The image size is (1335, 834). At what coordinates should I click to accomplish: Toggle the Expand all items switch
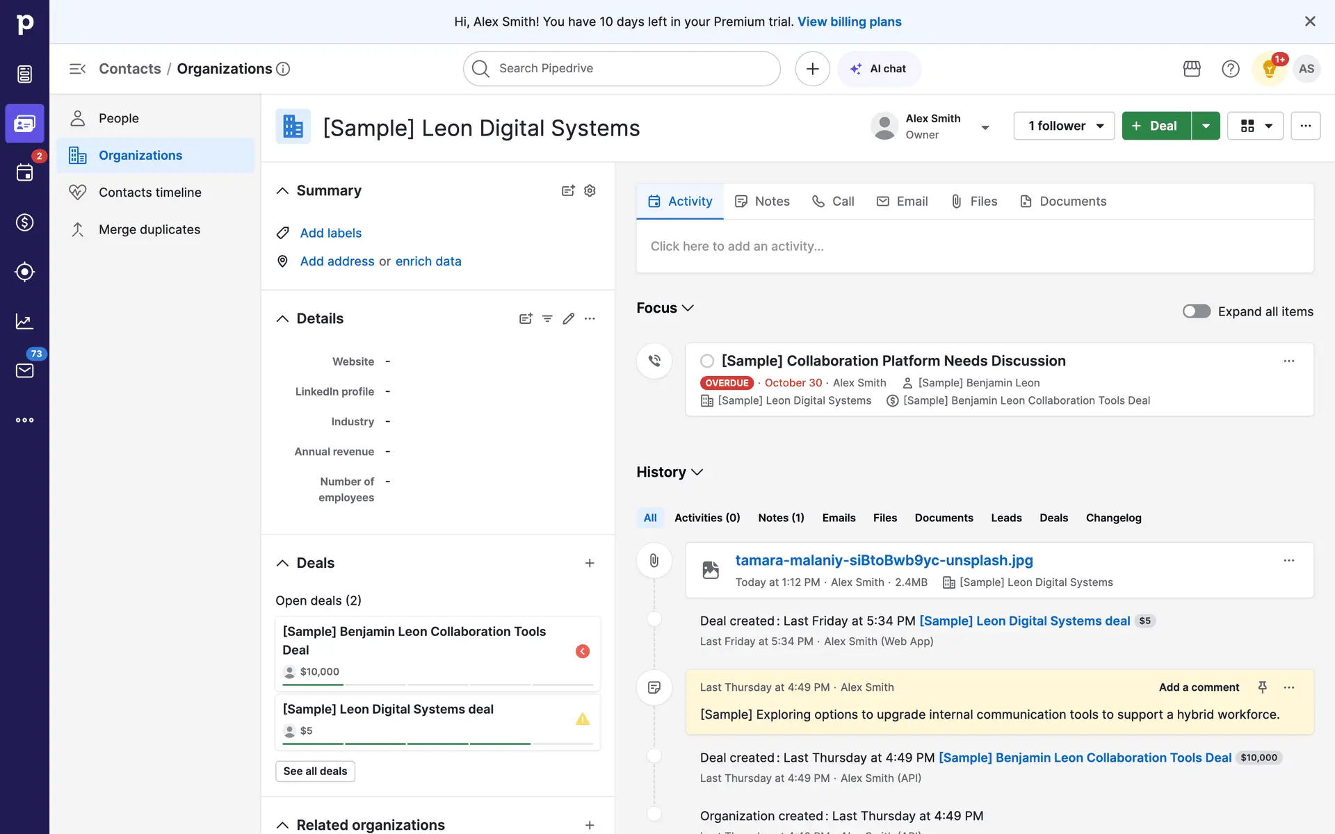point(1196,311)
